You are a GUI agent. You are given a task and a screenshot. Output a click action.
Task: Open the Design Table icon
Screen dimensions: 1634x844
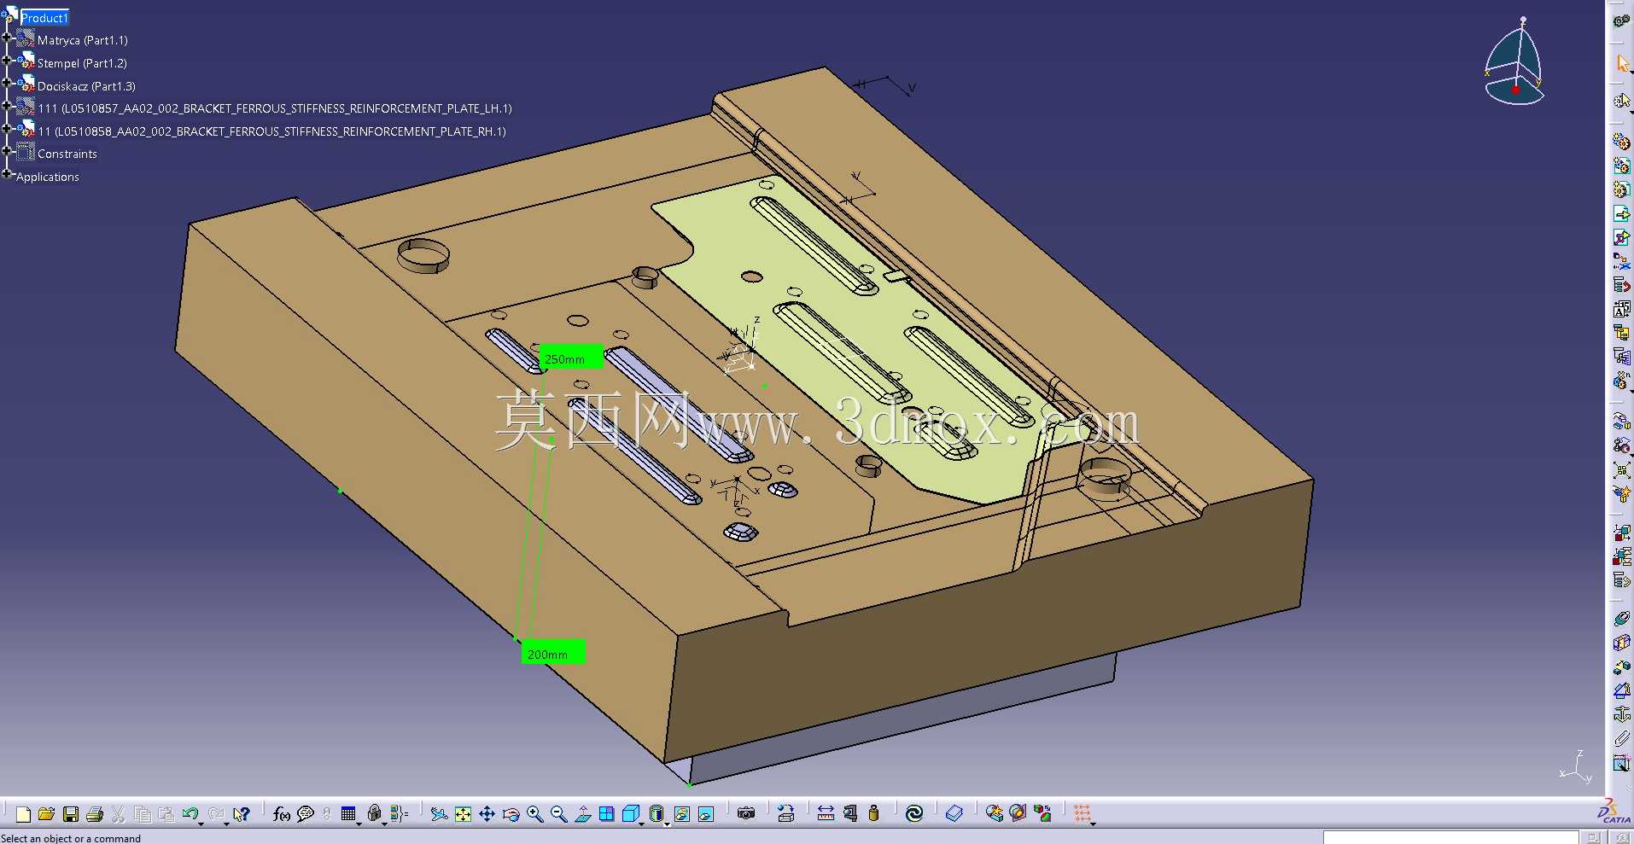(x=348, y=814)
